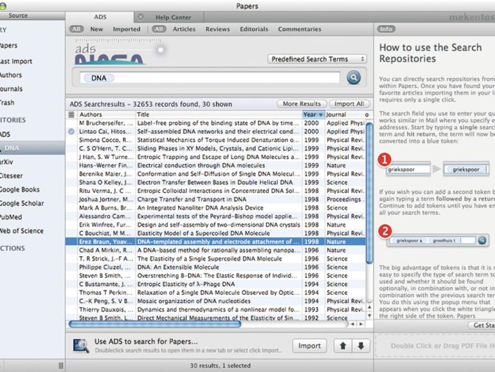This screenshot has height=372, width=495.
Task: Toggle the imported checkmark for Lintao Cai
Action: coord(71,131)
